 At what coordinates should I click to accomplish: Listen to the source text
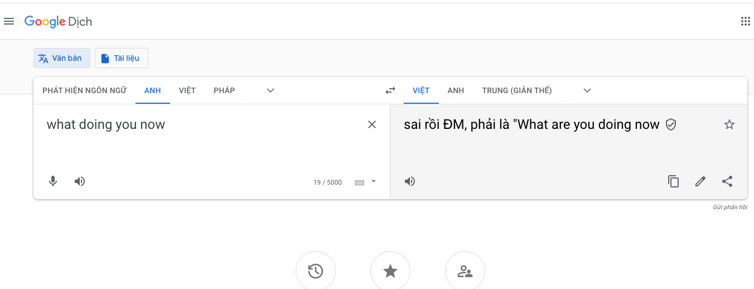(80, 181)
